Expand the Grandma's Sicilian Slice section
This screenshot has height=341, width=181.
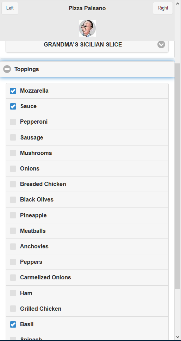[x=87, y=45]
